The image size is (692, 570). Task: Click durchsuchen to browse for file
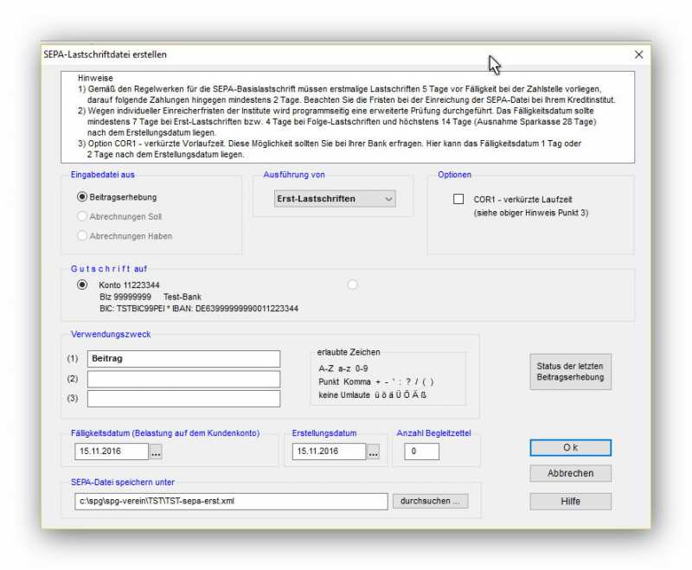click(x=429, y=502)
